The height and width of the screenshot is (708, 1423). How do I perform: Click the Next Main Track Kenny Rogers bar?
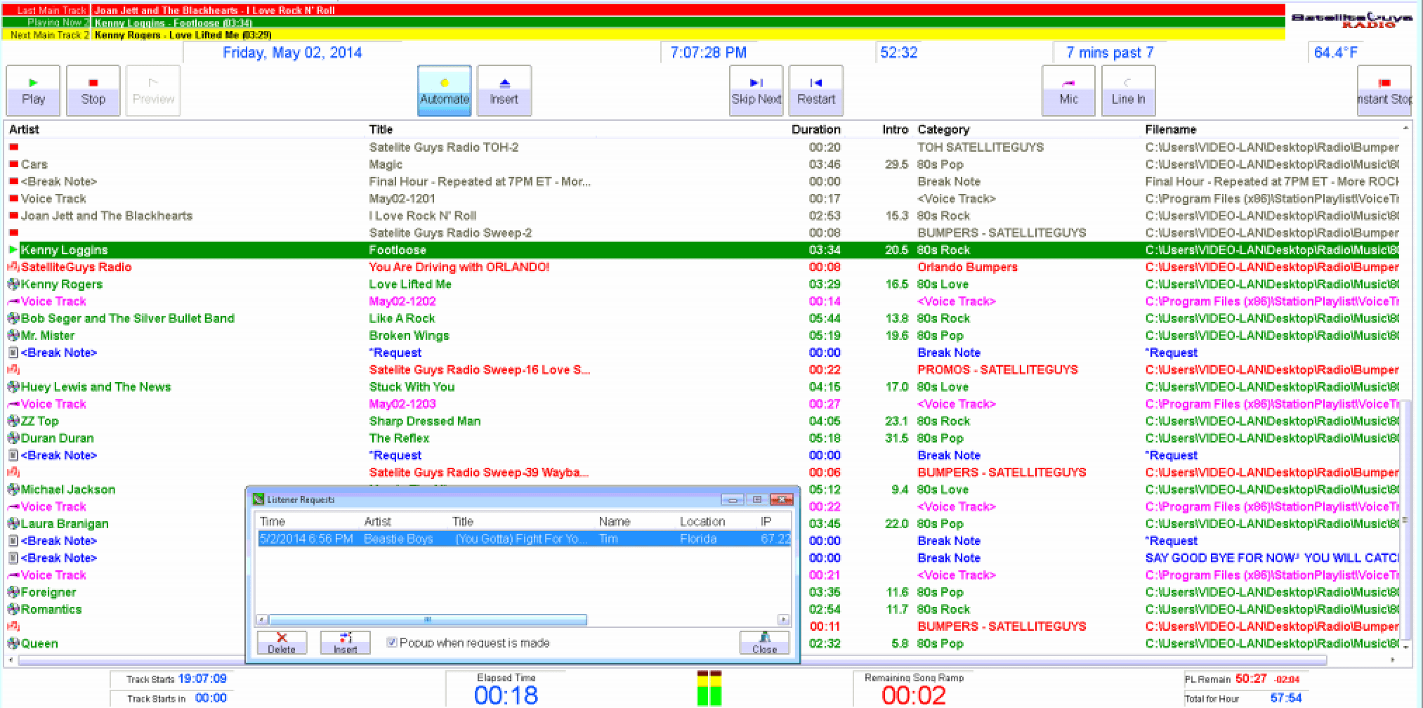pos(643,34)
